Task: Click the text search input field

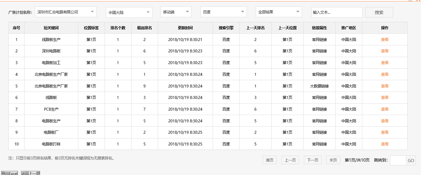Action: click(337, 12)
